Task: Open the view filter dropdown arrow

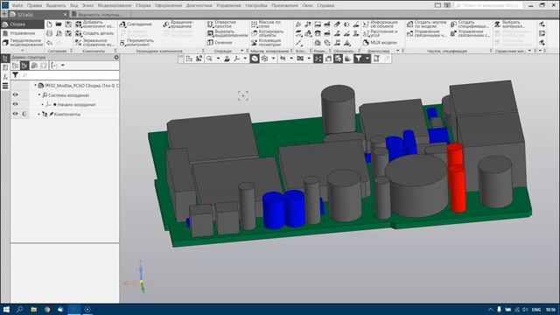Action: (367, 59)
